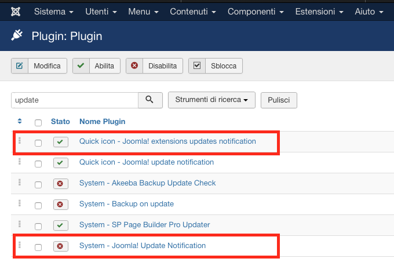This screenshot has width=394, height=273.
Task: Click the ordering sort arrows column icon
Action: click(20, 121)
